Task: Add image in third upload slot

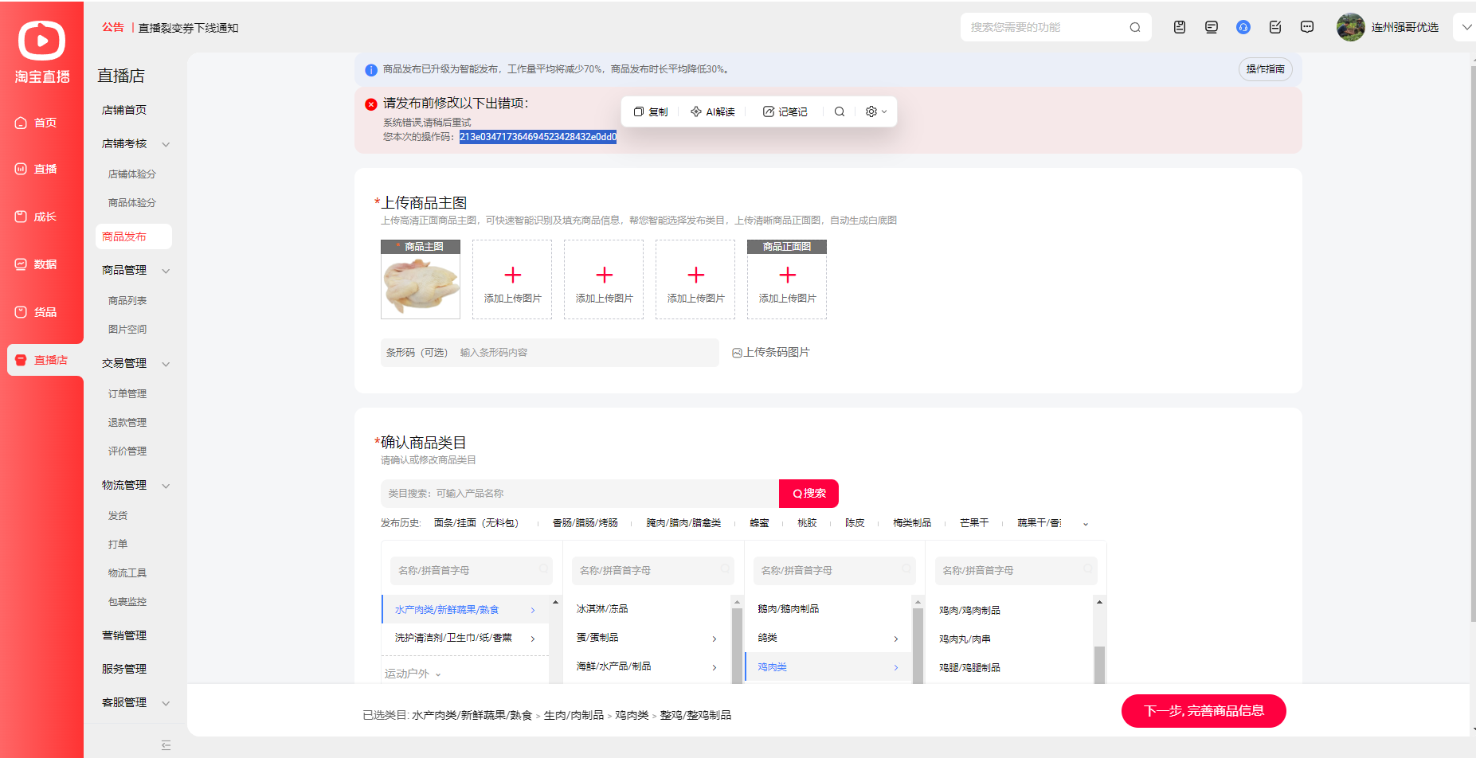Action: pyautogui.click(x=604, y=279)
